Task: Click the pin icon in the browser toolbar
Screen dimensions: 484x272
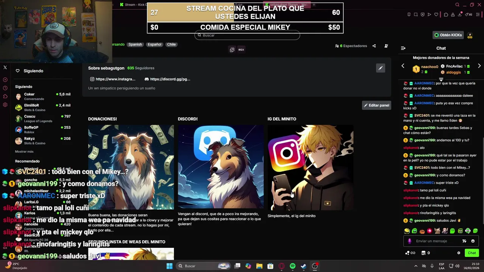Action: click(x=409, y=15)
